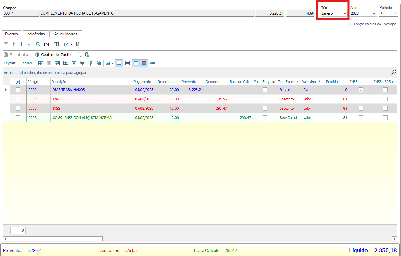
Task: Go to last record arrow icon
Action: [x=29, y=45]
